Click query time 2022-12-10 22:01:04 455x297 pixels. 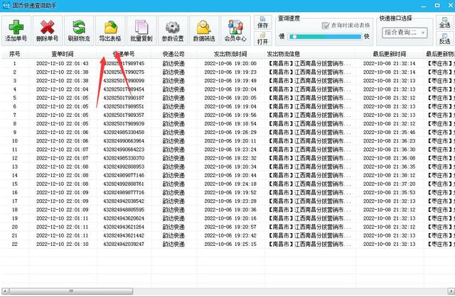pos(63,89)
